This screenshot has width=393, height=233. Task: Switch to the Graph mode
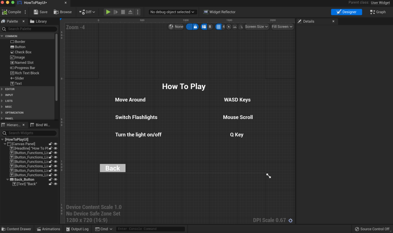pyautogui.click(x=378, y=12)
